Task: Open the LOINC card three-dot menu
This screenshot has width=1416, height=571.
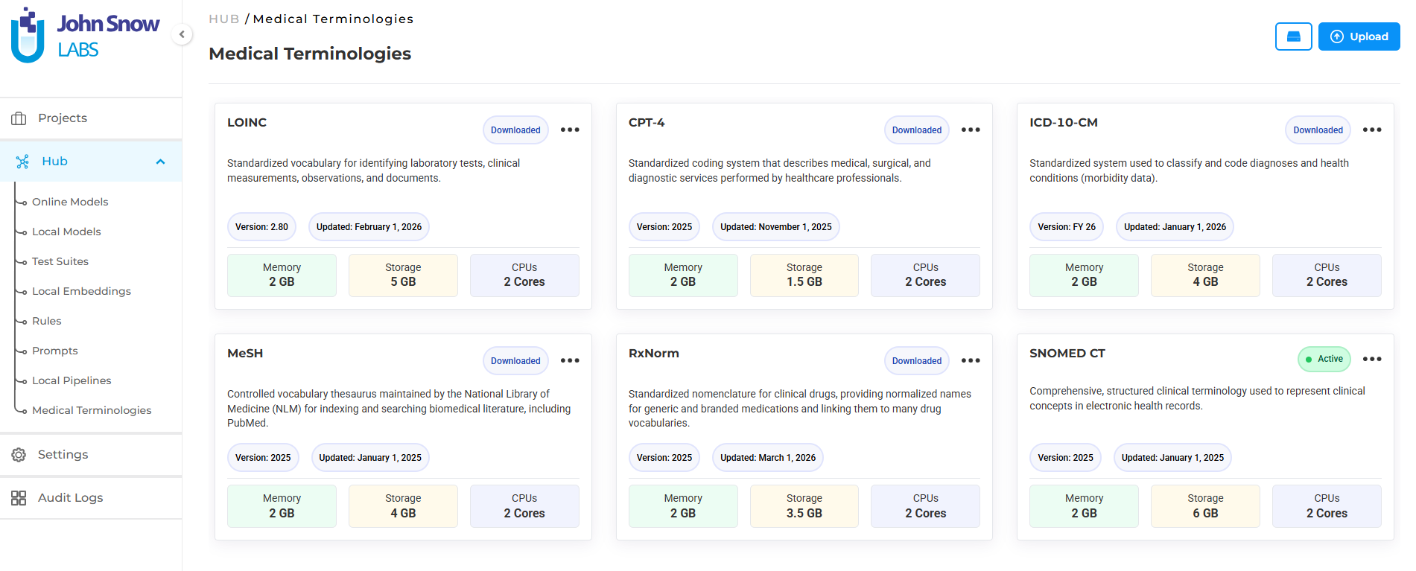Action: click(x=570, y=130)
